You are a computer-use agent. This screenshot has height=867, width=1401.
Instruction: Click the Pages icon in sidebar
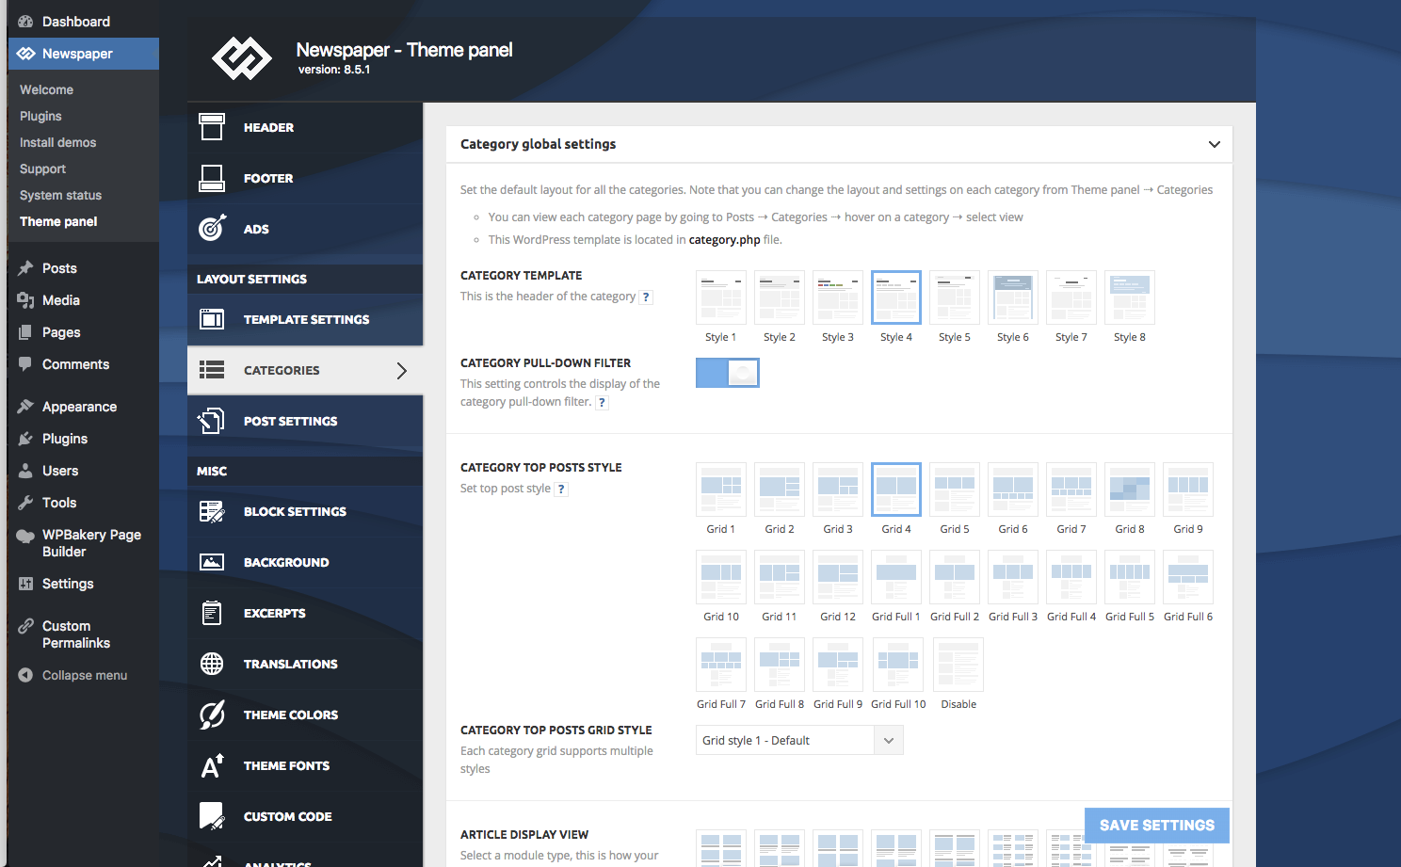click(25, 332)
